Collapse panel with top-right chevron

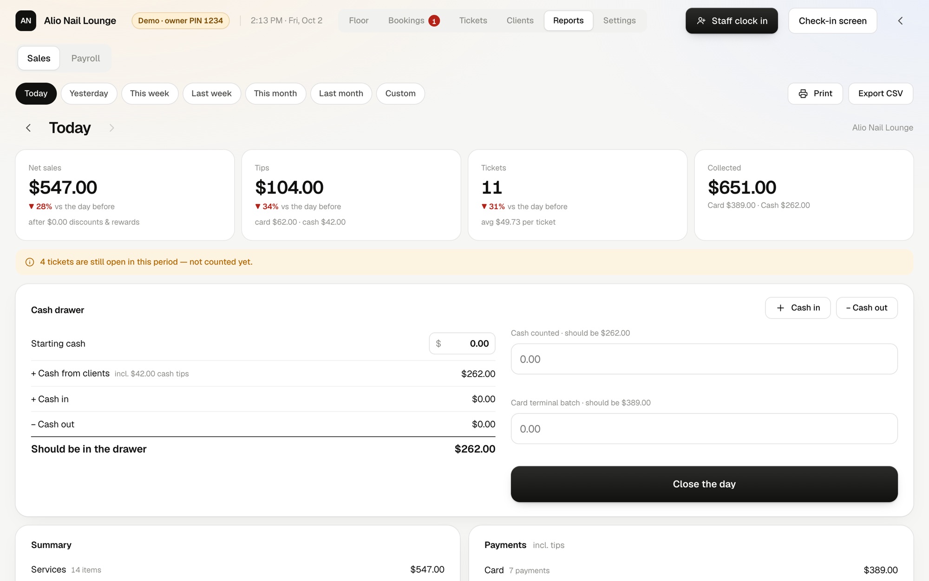pos(900,20)
